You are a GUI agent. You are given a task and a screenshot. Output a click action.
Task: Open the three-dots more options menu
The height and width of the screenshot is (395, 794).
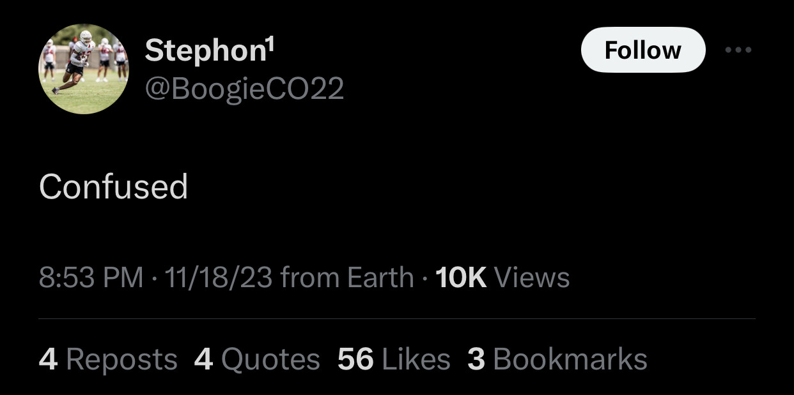tap(739, 50)
